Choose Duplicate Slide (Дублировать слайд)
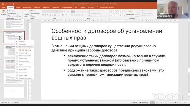 tap(25, 56)
